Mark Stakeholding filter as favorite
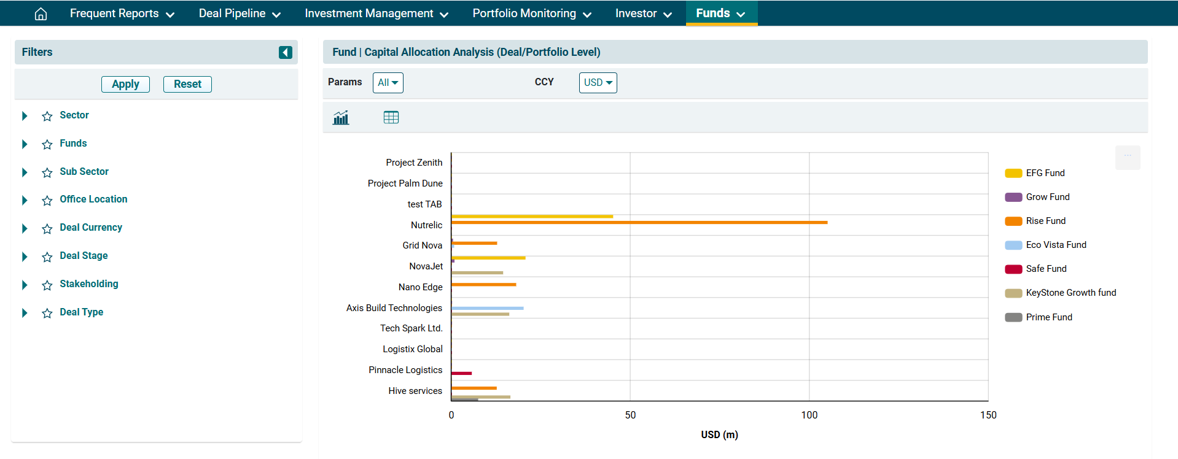 click(47, 285)
